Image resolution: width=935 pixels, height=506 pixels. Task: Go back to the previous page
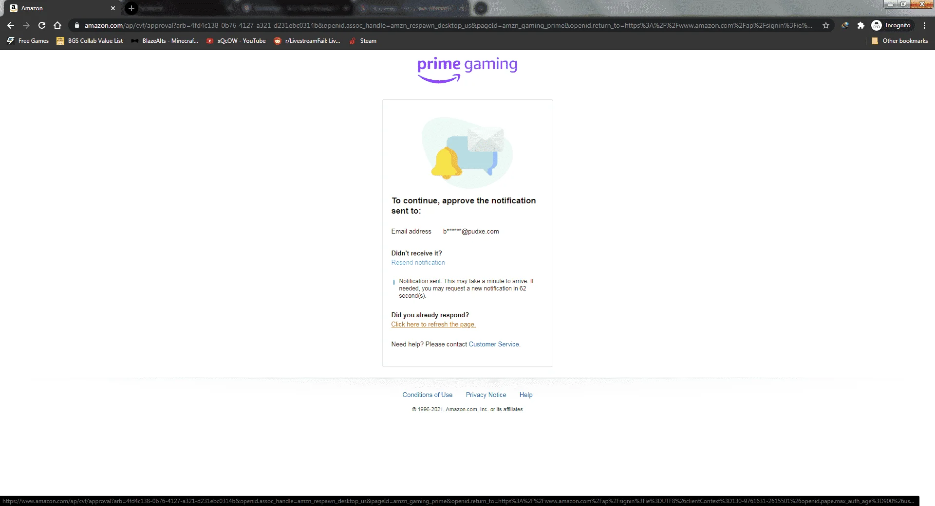pyautogui.click(x=11, y=25)
